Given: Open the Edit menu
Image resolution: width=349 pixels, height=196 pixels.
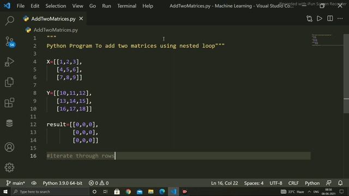Looking at the screenshot, I should pos(35,6).
